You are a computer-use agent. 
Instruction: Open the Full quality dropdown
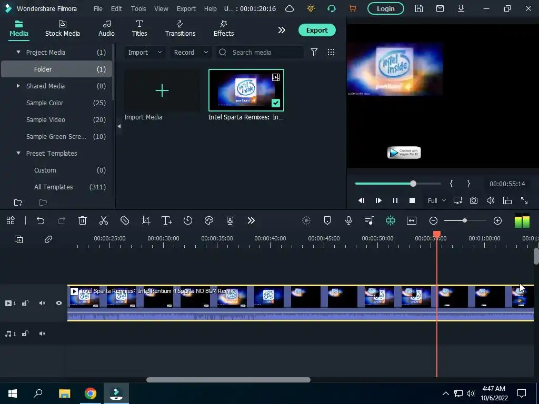(436, 200)
